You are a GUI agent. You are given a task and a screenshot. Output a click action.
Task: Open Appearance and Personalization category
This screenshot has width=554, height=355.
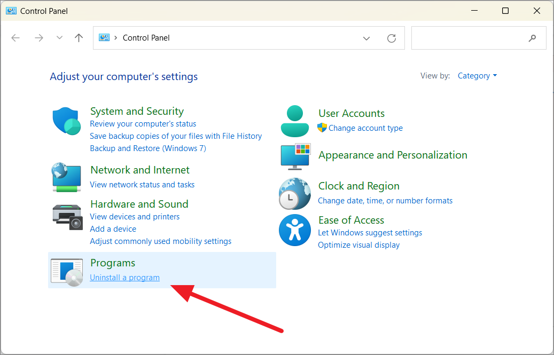coord(393,155)
